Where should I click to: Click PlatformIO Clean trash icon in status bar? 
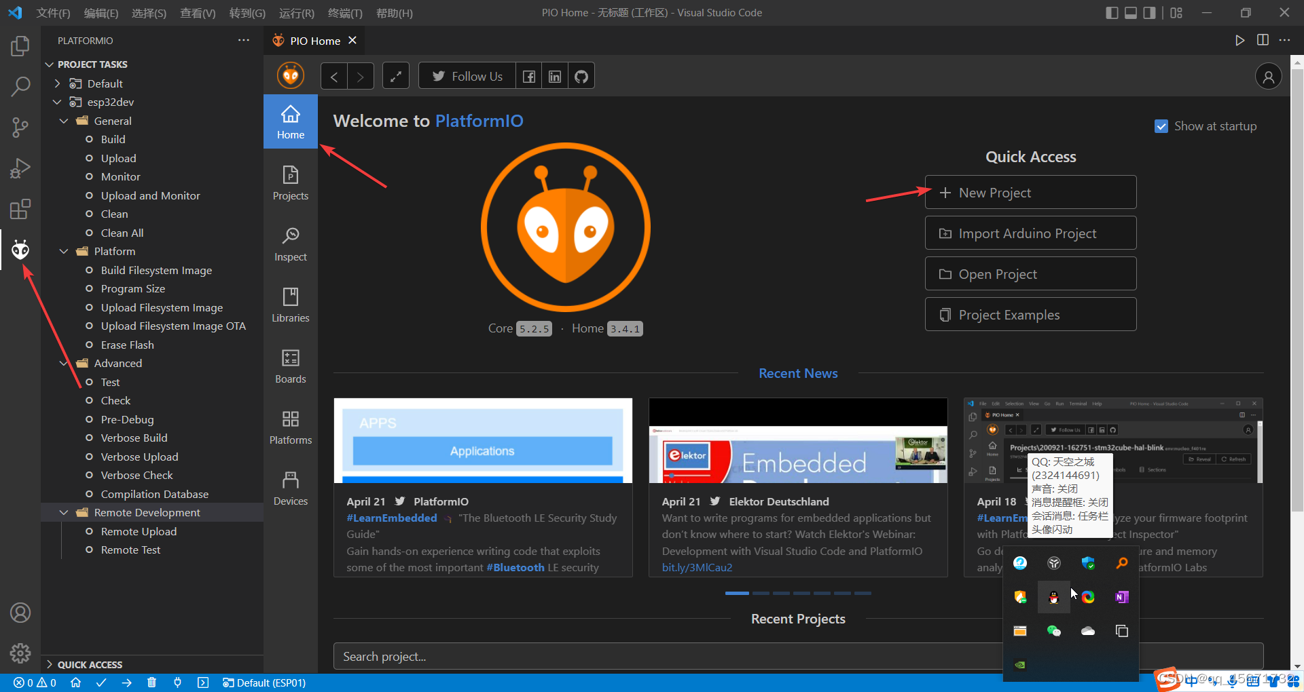pos(151,683)
